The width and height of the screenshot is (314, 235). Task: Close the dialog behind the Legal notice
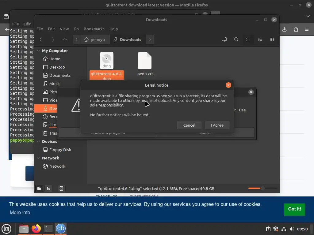pos(251,92)
